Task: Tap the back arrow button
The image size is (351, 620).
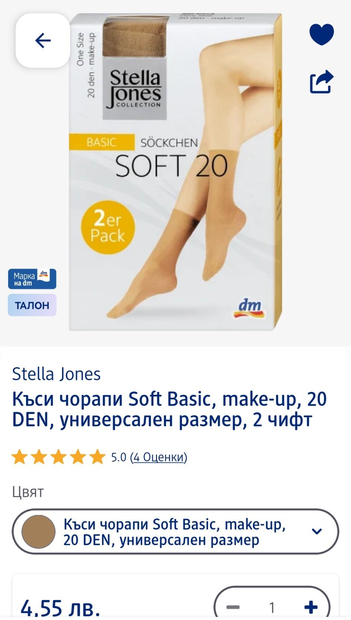Action: tap(43, 40)
